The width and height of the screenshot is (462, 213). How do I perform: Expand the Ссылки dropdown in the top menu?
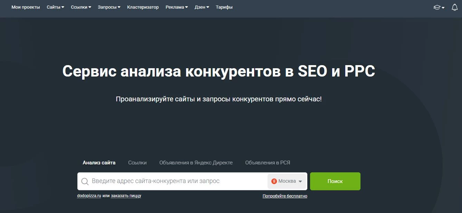[80, 7]
